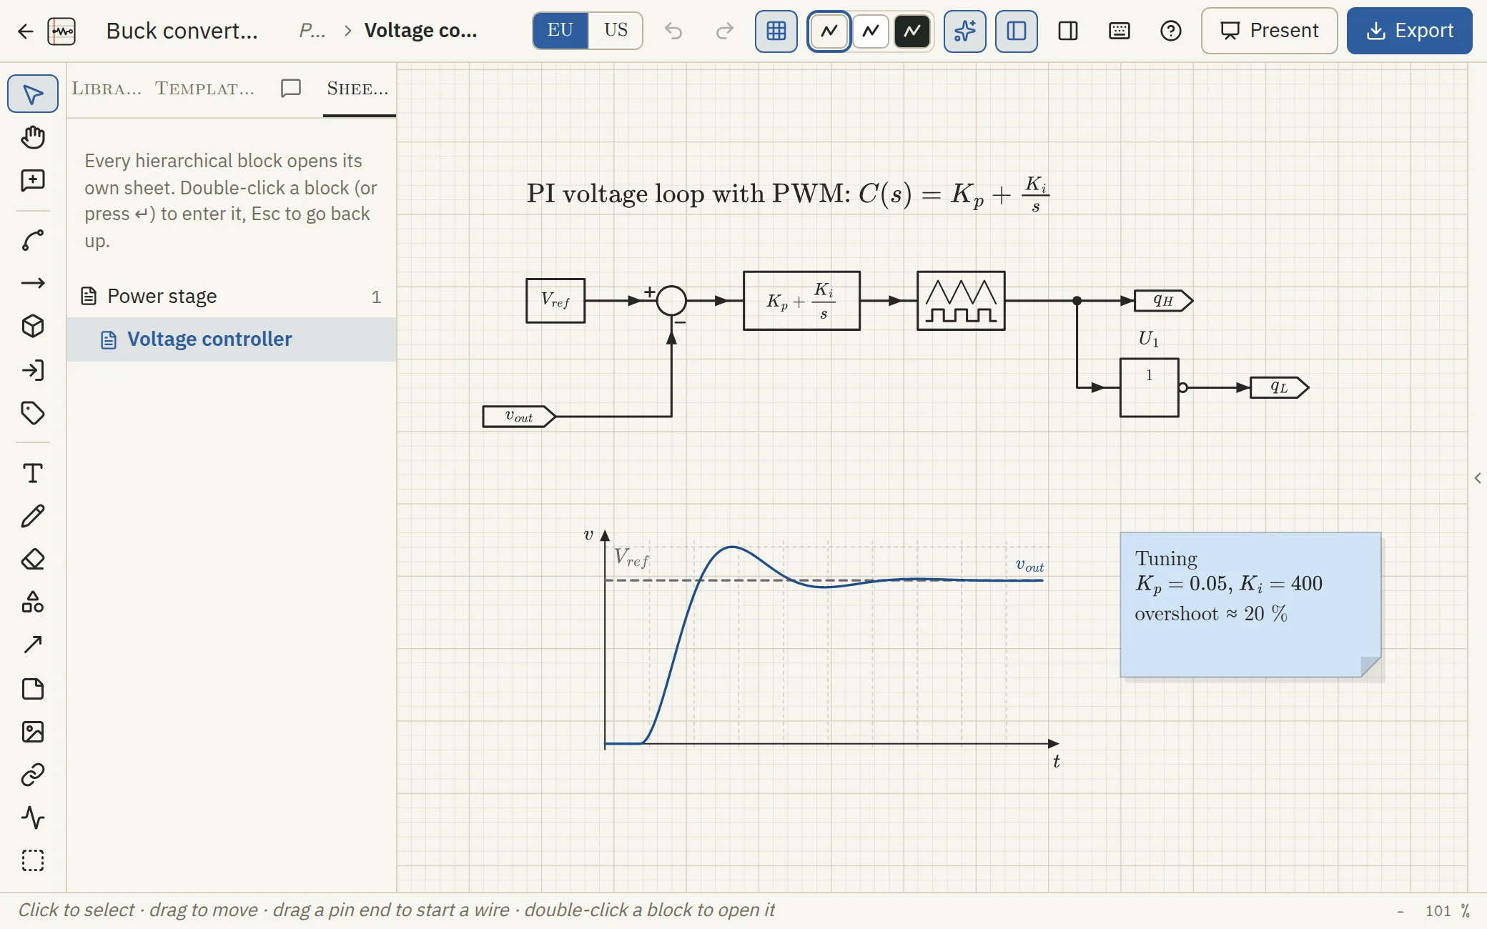The width and height of the screenshot is (1487, 929).
Task: Select the waveform plot tool
Action: 33,818
